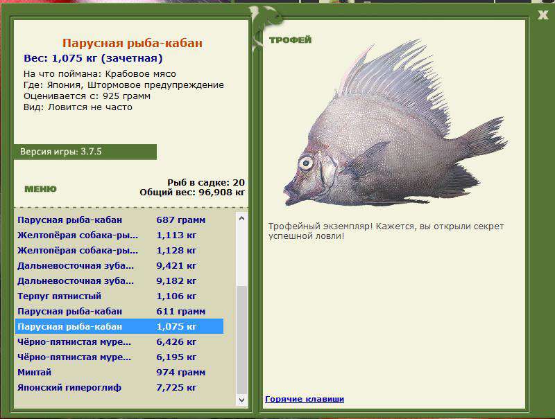Click the Рыб в садке: 20 text
The width and height of the screenshot is (555, 419).
coord(206,183)
